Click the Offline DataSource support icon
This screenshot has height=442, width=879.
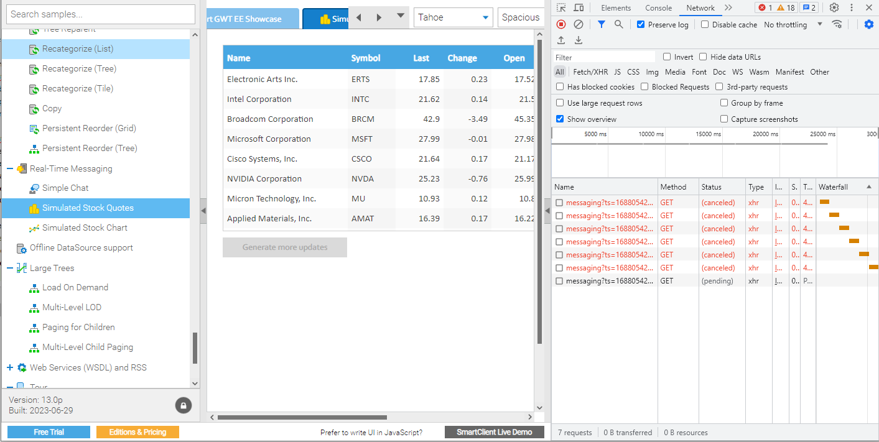coord(22,248)
